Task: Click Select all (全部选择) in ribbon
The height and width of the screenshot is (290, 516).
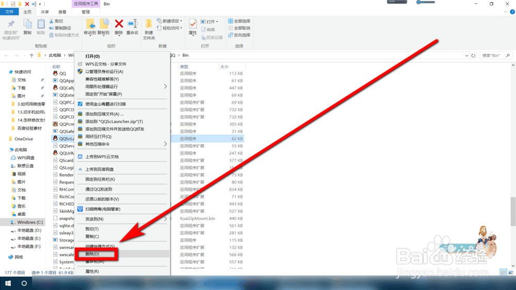Action: tap(239, 21)
